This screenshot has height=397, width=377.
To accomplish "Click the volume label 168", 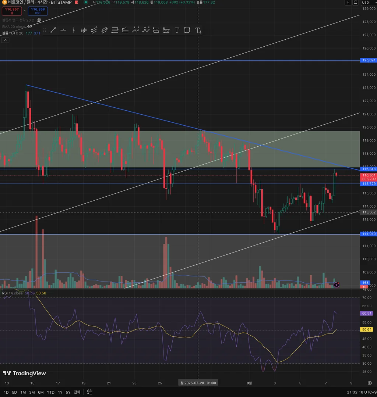I will coord(365,283).
